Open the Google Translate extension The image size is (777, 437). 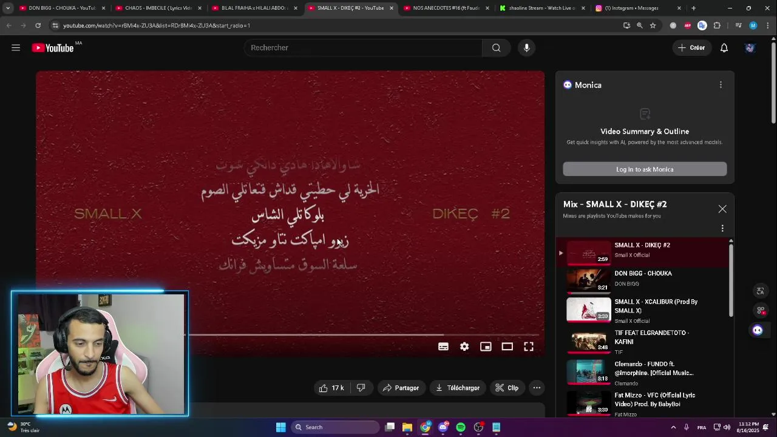tap(702, 25)
